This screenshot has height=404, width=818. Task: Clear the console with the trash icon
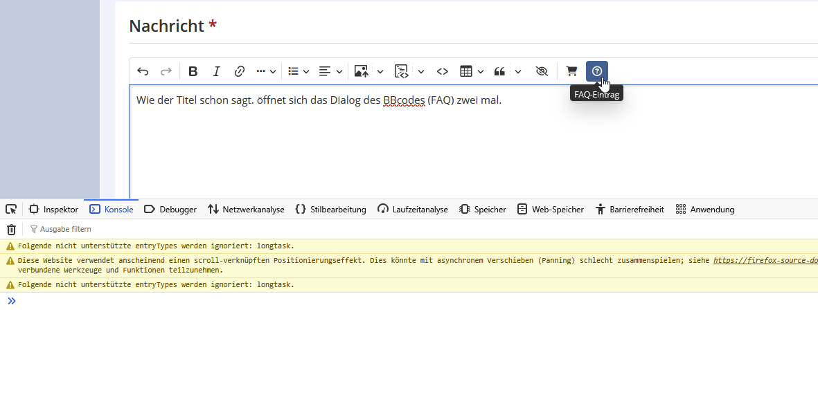pos(11,230)
